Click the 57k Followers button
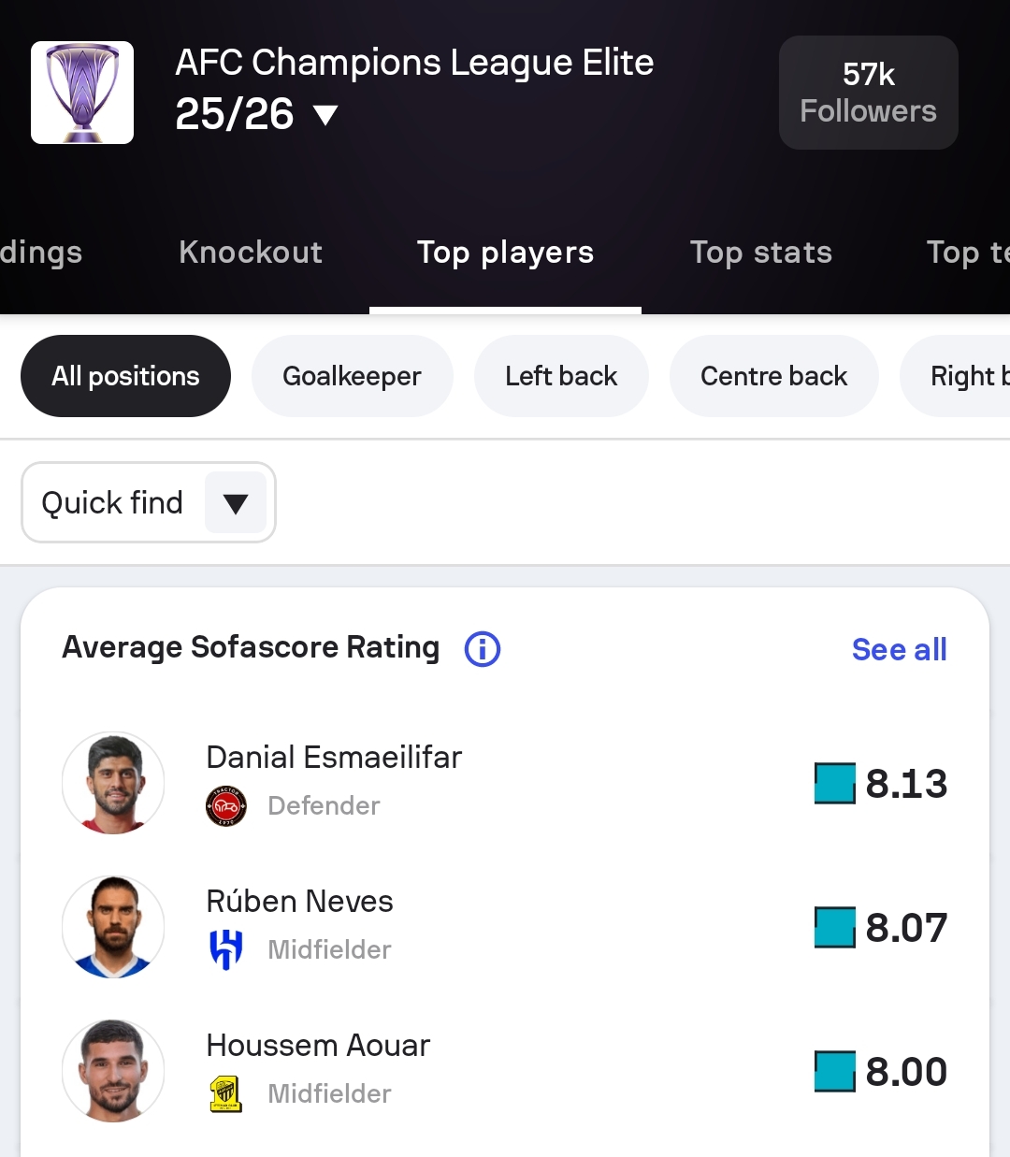Viewport: 1010px width, 1157px height. click(868, 93)
